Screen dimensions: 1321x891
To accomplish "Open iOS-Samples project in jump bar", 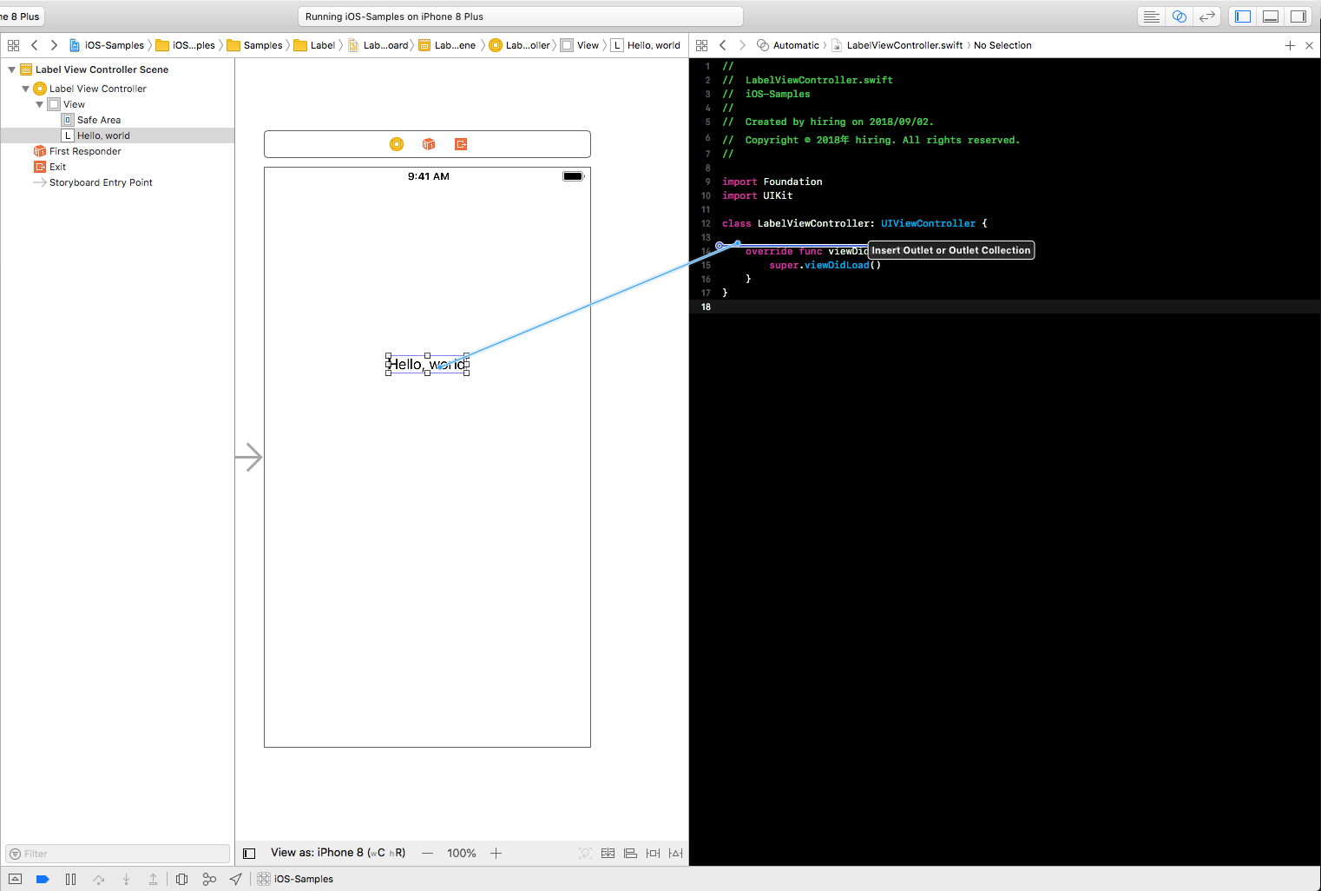I will coord(107,45).
